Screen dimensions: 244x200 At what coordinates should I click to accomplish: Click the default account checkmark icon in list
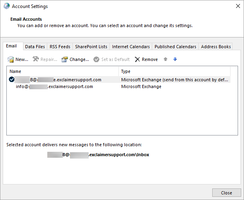[x=12, y=80]
